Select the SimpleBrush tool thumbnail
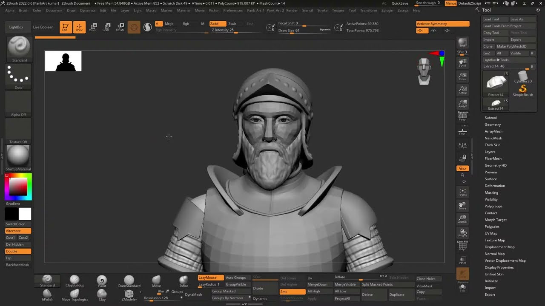The height and width of the screenshot is (306, 545). (x=523, y=91)
